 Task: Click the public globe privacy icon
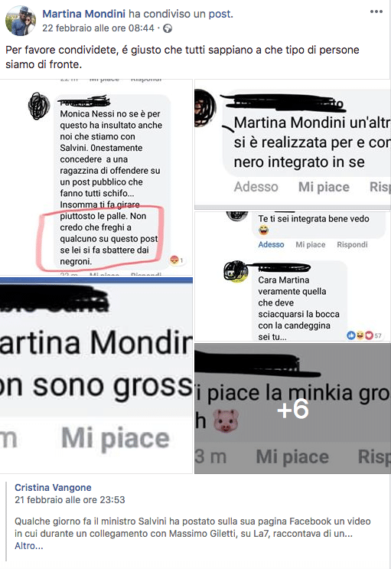coord(168,28)
